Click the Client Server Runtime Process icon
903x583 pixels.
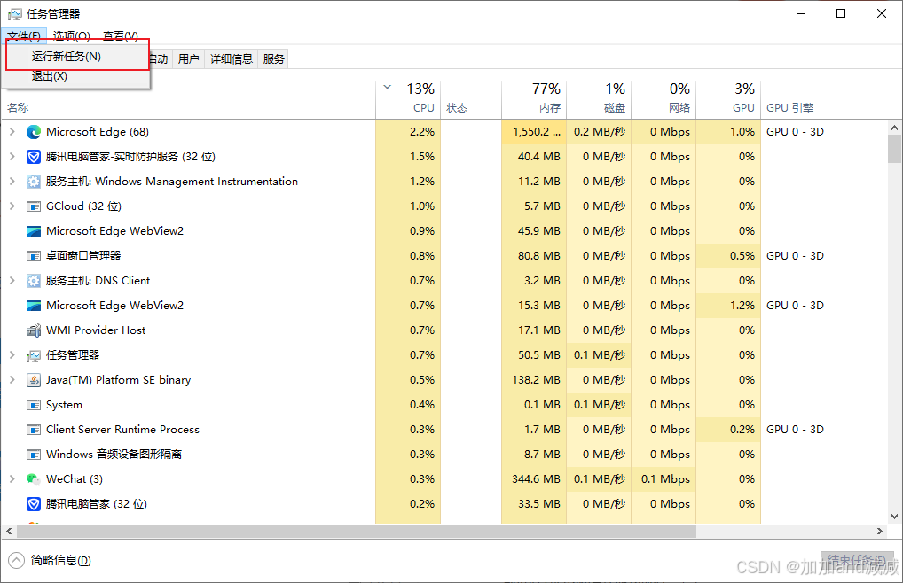[x=34, y=430]
